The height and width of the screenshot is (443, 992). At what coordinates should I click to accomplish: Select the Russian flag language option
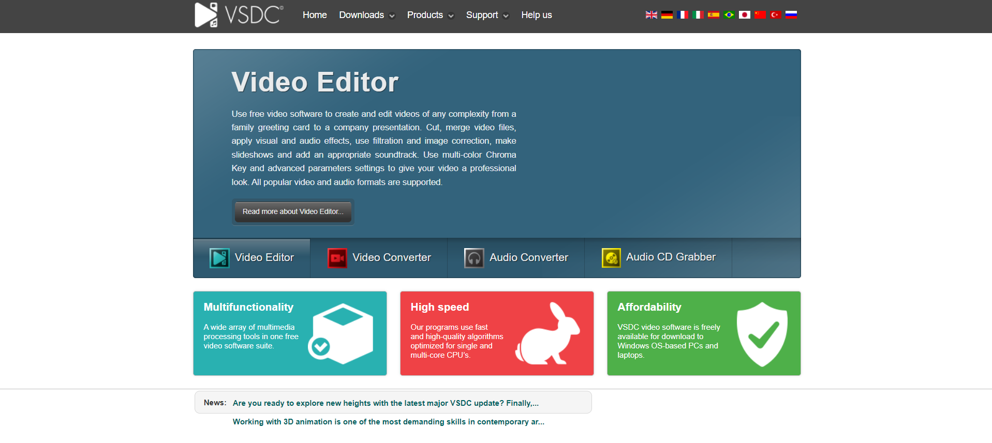click(x=791, y=14)
